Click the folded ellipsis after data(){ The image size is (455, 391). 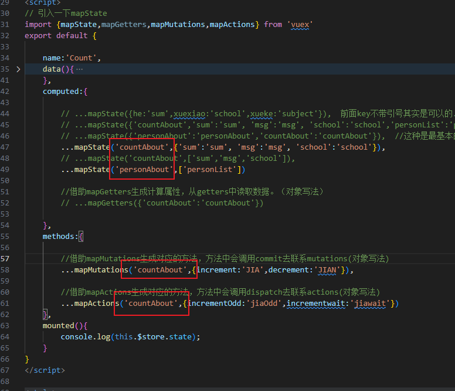click(79, 69)
